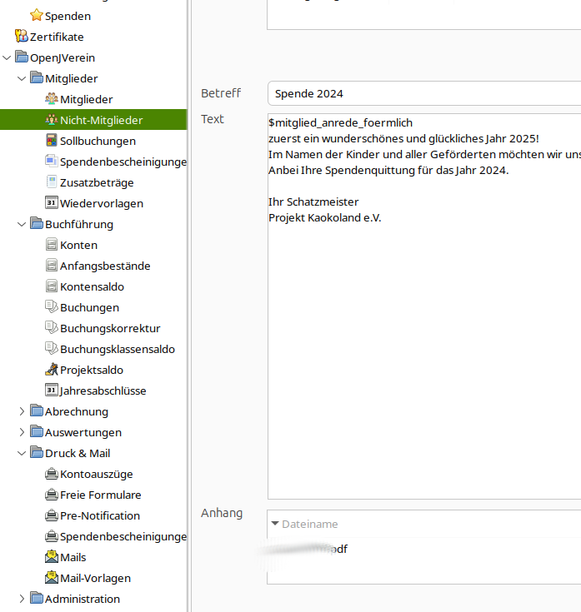The width and height of the screenshot is (581, 612).
Task: Open Jahresabschlüsse entry
Action: (x=103, y=391)
